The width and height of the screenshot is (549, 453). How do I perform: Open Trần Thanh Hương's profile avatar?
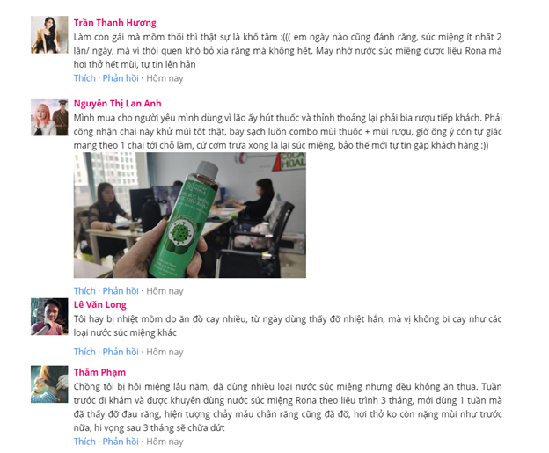[49, 34]
